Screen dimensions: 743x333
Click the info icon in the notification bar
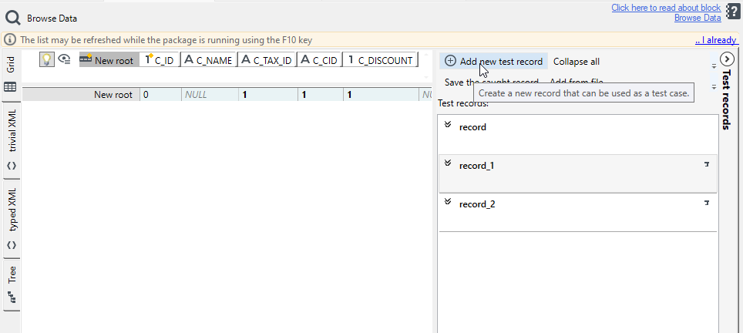tap(11, 40)
